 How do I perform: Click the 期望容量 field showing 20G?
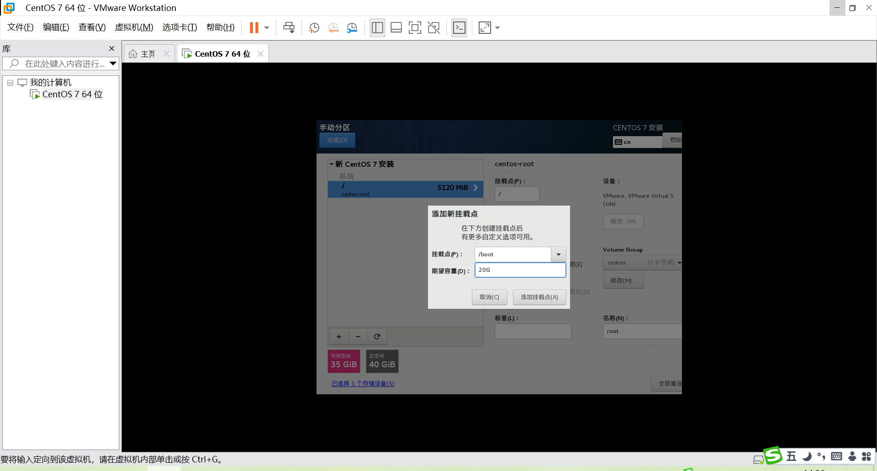[x=520, y=270]
